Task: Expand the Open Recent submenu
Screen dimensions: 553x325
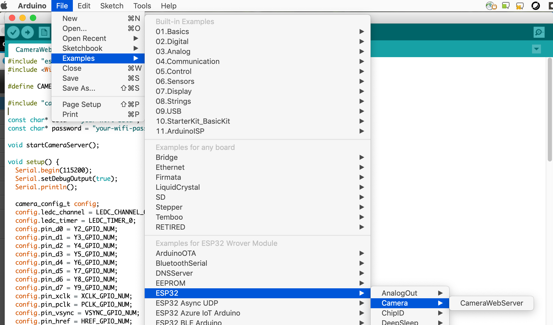Action: (x=98, y=38)
